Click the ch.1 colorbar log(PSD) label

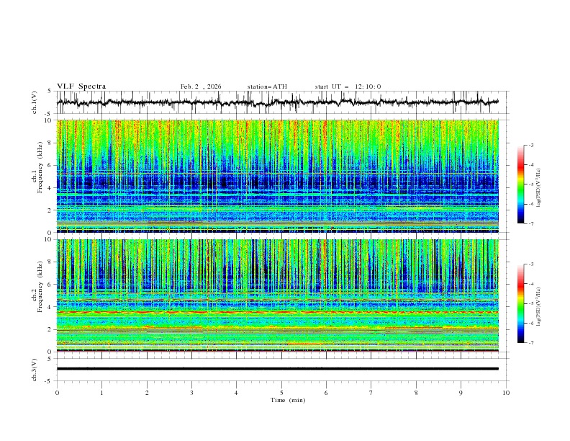[539, 188]
